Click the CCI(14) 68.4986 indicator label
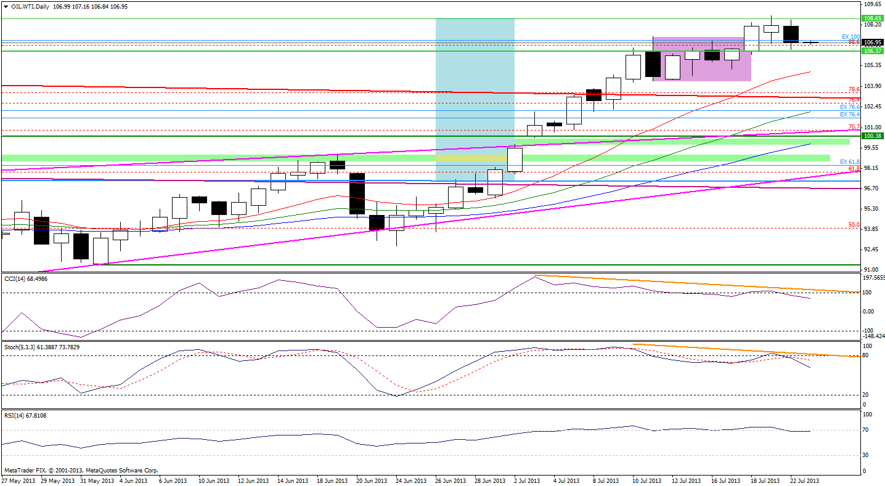This screenshot has width=885, height=486. [25, 278]
